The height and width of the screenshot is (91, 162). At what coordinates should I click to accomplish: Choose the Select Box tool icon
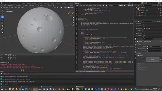[2, 11]
